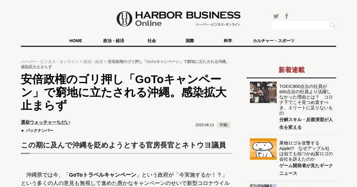Screen dimensions: 357x187
Task: Open series 分解スキル・反復演習が人生を変える
Action: [x=306, y=123]
